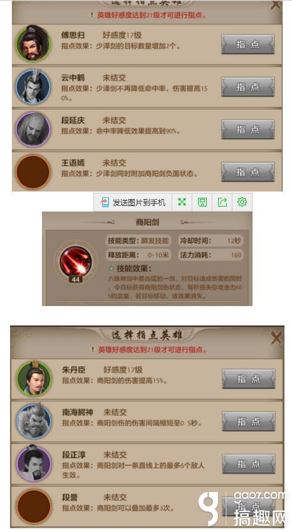The height and width of the screenshot is (532, 292).
Task: Select 段延庆 hero portrait
Action: click(x=33, y=130)
